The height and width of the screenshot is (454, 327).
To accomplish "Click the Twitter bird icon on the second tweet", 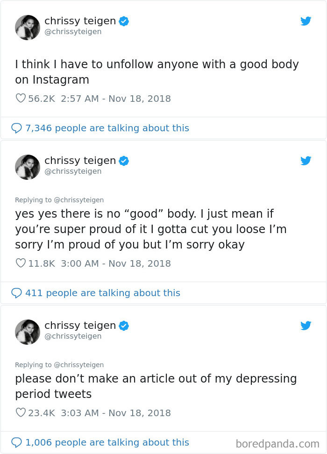I will click(x=306, y=161).
